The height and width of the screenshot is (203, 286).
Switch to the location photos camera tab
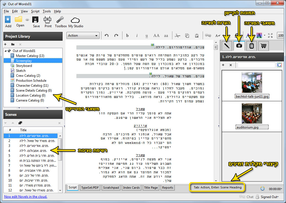tap(239, 45)
